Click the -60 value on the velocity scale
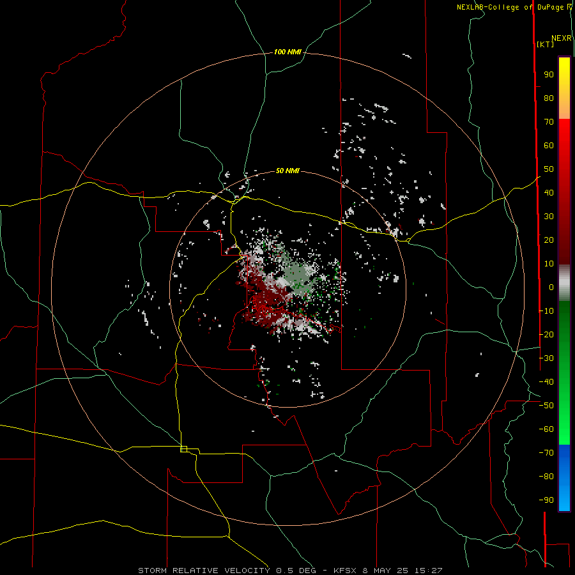The height and width of the screenshot is (575, 575). tap(546, 429)
